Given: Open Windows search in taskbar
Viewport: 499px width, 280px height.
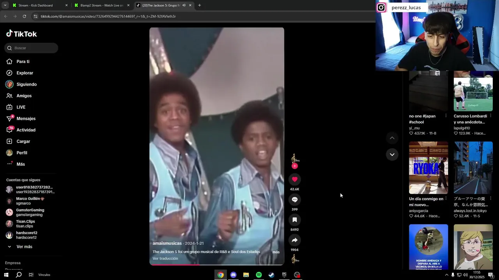Looking at the screenshot, I should pos(19,275).
